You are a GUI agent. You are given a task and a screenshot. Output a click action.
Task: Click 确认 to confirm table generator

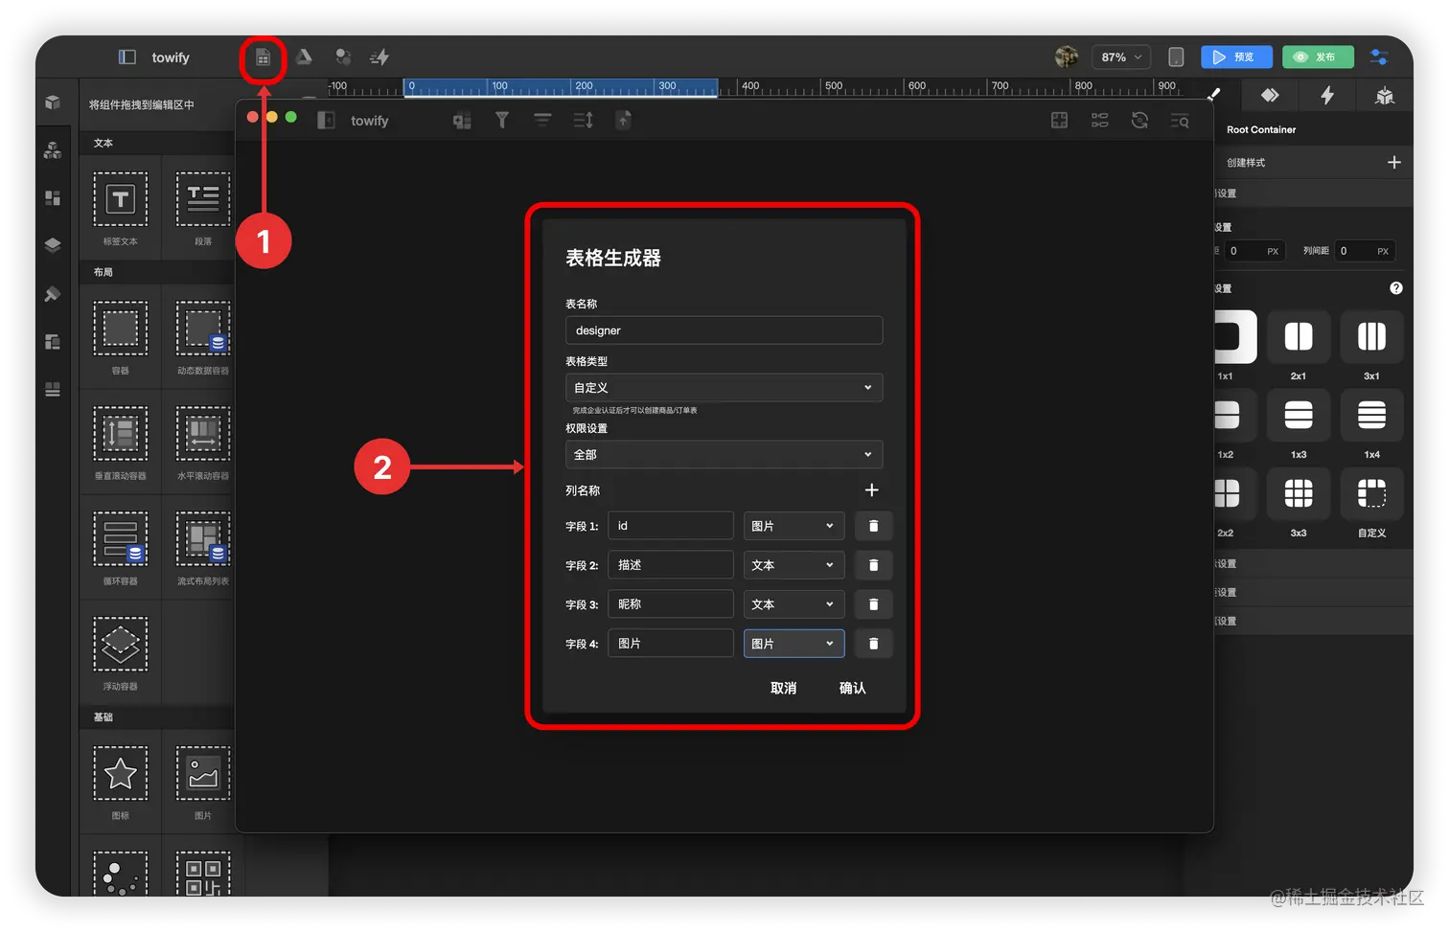pos(852,688)
